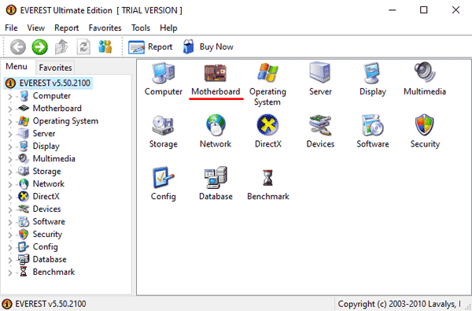Open the Network globe icon in main pane

click(216, 124)
